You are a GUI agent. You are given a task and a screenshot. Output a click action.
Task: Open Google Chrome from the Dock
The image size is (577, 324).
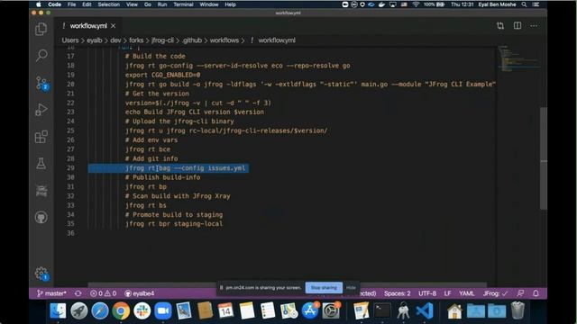tap(121, 310)
